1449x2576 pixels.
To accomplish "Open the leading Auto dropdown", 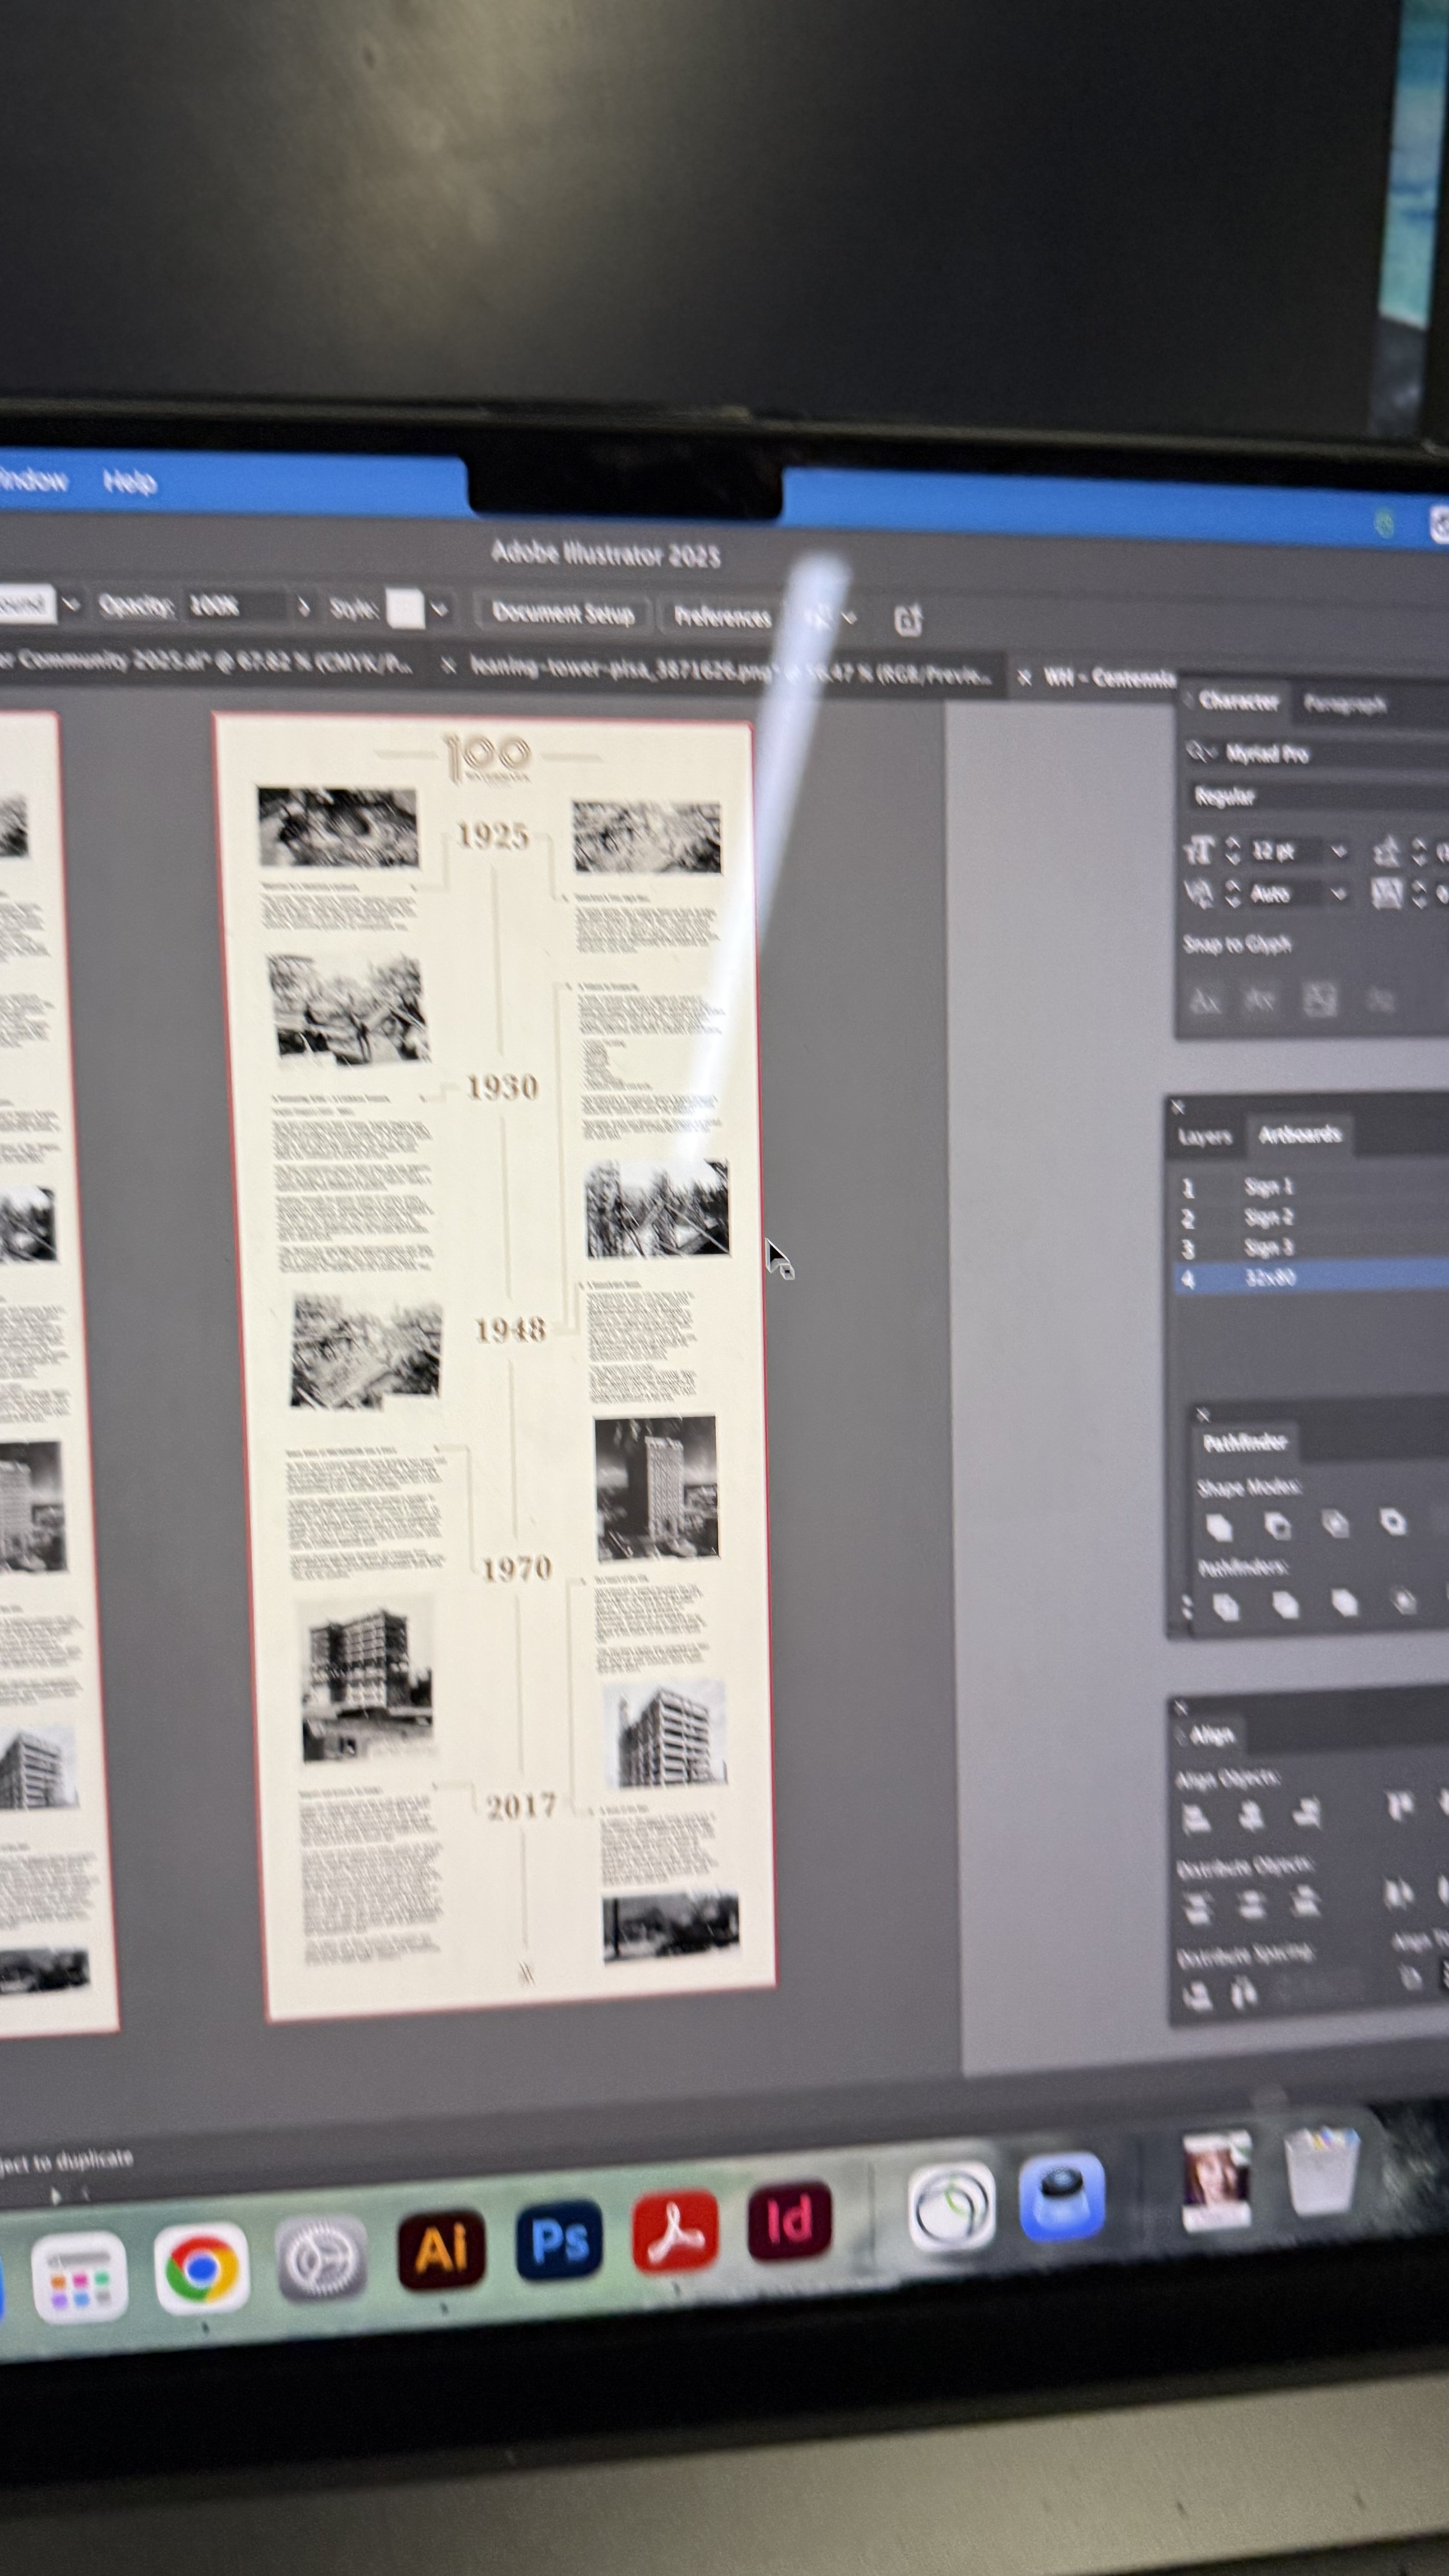I will point(1338,894).
